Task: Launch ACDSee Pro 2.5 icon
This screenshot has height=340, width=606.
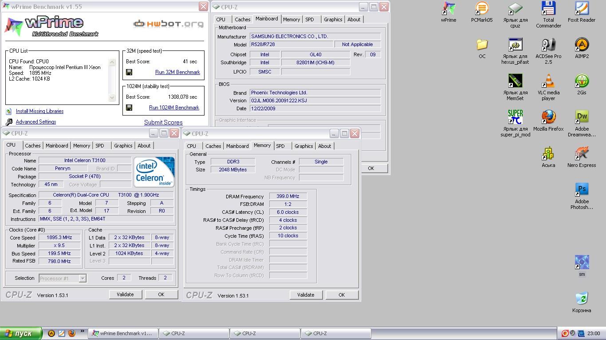Action: pyautogui.click(x=548, y=45)
